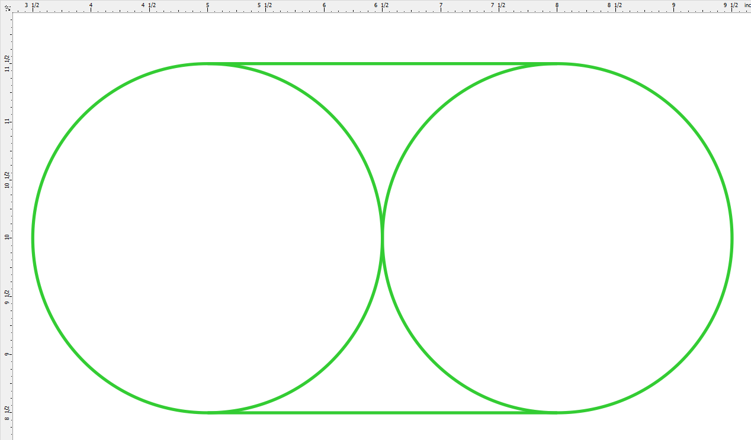Click the ruler origin crosshair marker

coord(8,7)
